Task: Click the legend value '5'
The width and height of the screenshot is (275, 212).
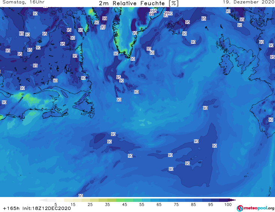Action: tap(56, 205)
